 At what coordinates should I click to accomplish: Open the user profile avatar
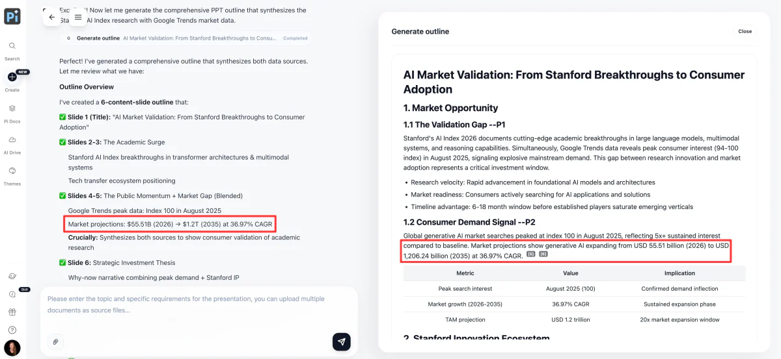(x=12, y=348)
